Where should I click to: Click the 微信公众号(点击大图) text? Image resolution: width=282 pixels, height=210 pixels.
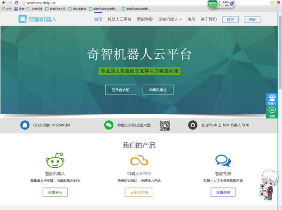tap(134, 125)
